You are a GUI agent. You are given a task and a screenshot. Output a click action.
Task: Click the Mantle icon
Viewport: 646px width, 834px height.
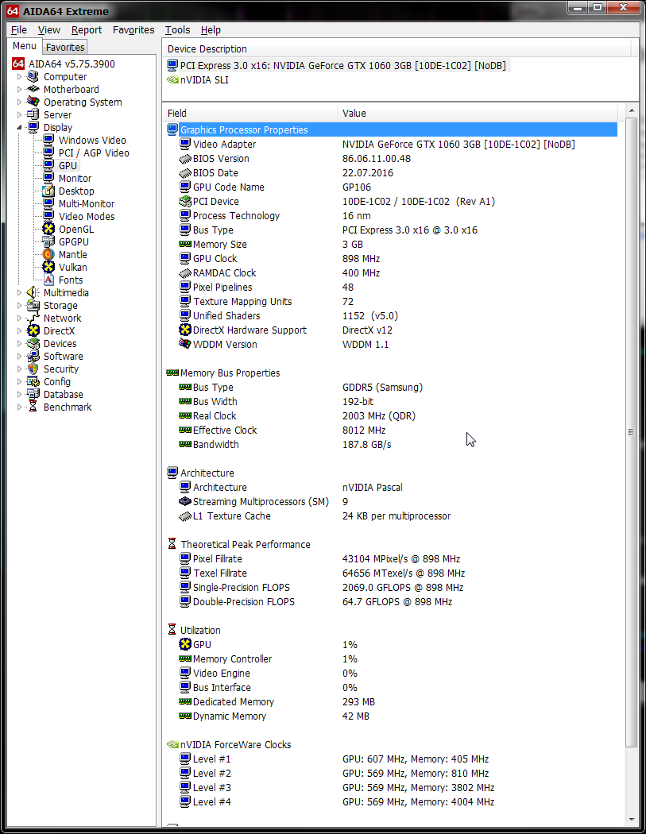click(48, 255)
